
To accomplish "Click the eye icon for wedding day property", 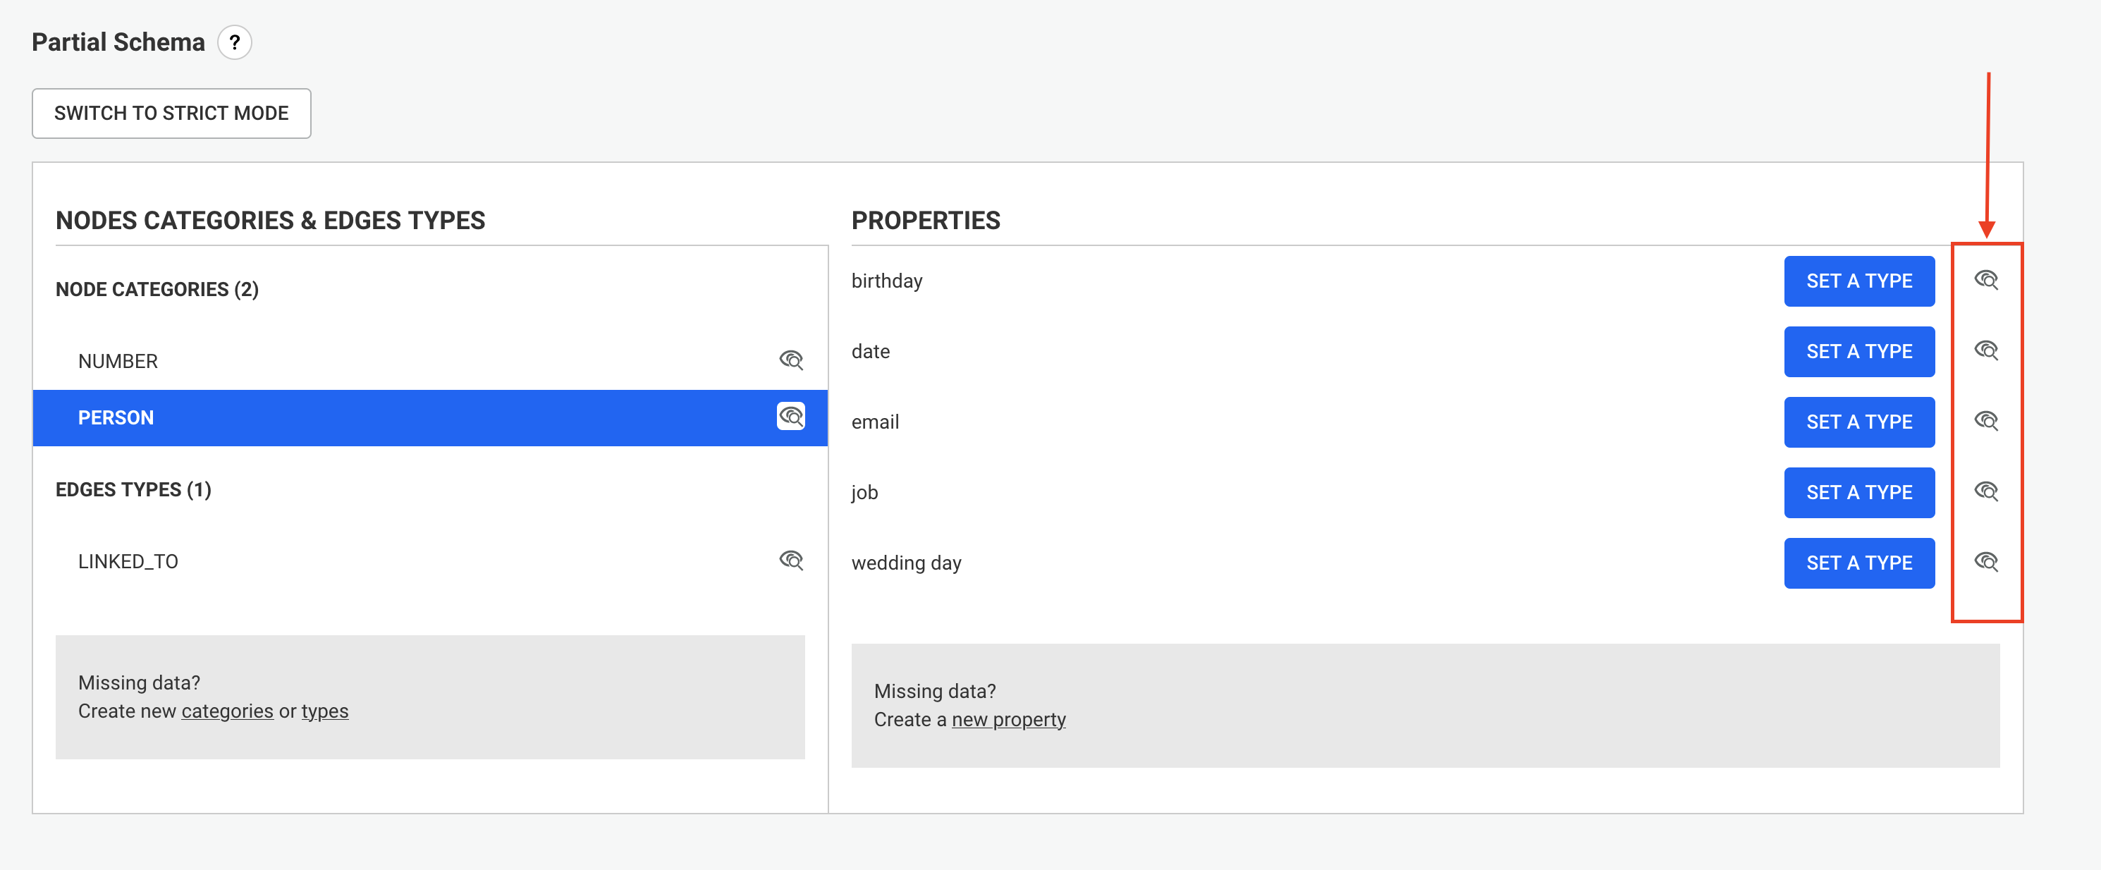I will 1986,562.
